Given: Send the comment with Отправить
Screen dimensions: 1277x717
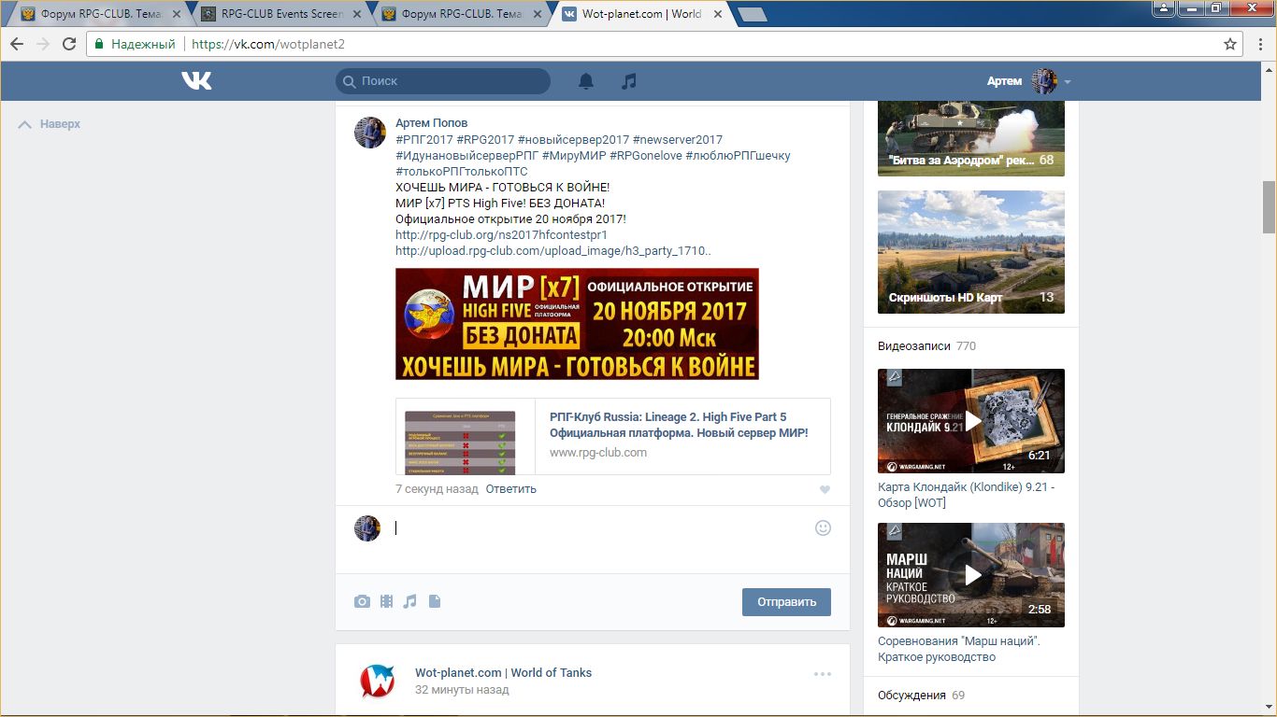Looking at the screenshot, I should [x=786, y=602].
